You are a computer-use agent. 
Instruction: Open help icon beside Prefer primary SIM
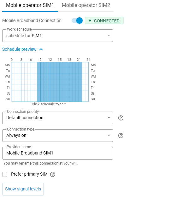click(53, 174)
